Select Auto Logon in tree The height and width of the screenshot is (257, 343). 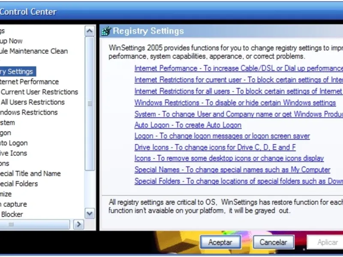click(x=14, y=143)
